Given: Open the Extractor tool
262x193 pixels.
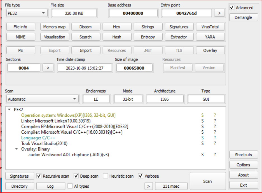Looking at the screenshot, I should (179, 37).
